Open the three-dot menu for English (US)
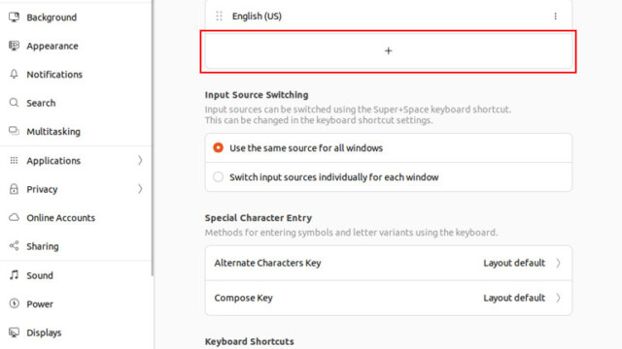 coord(555,16)
